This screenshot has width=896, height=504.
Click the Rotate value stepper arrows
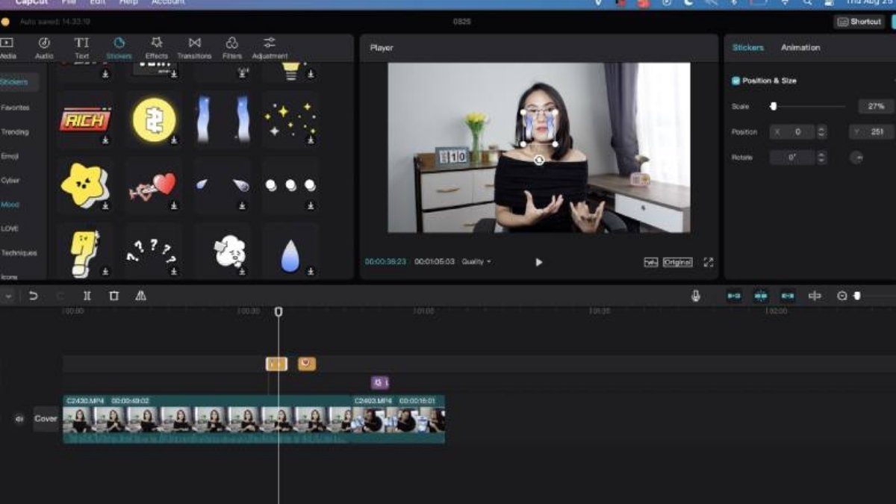[821, 158]
